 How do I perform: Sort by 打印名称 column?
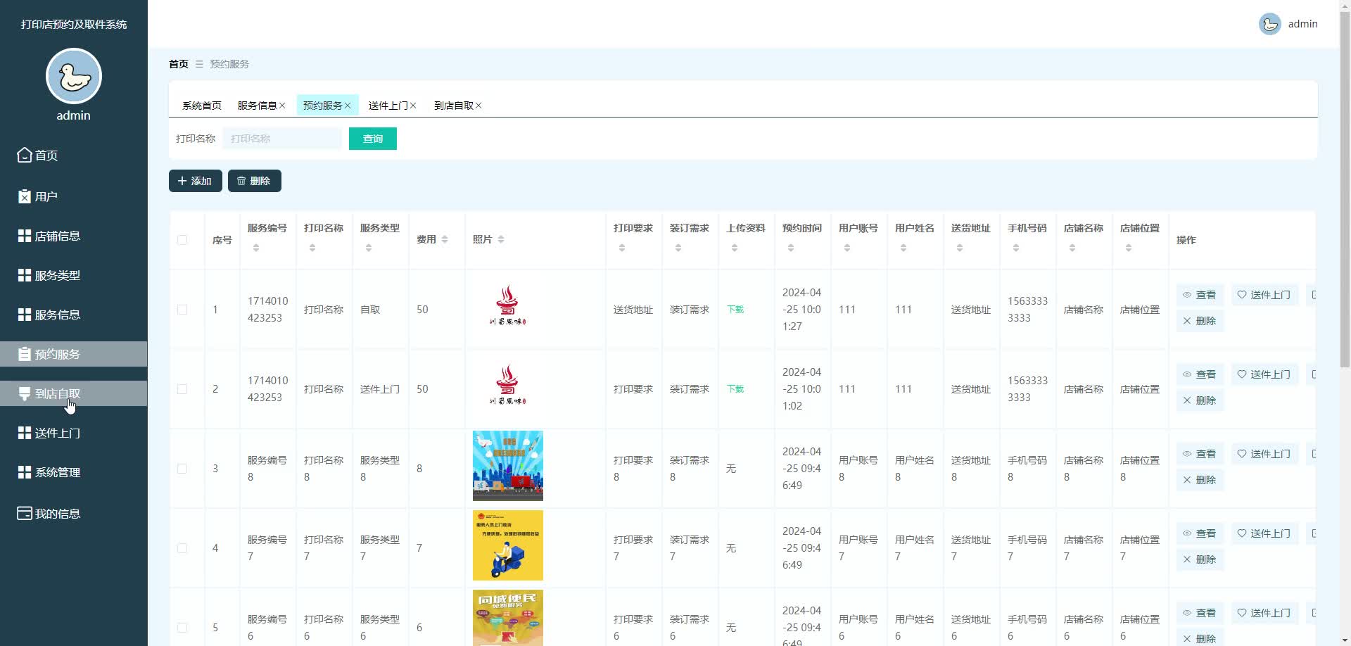pos(312,248)
